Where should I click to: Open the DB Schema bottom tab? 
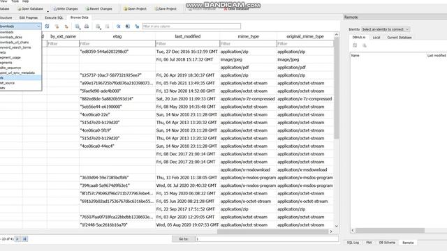(387, 243)
